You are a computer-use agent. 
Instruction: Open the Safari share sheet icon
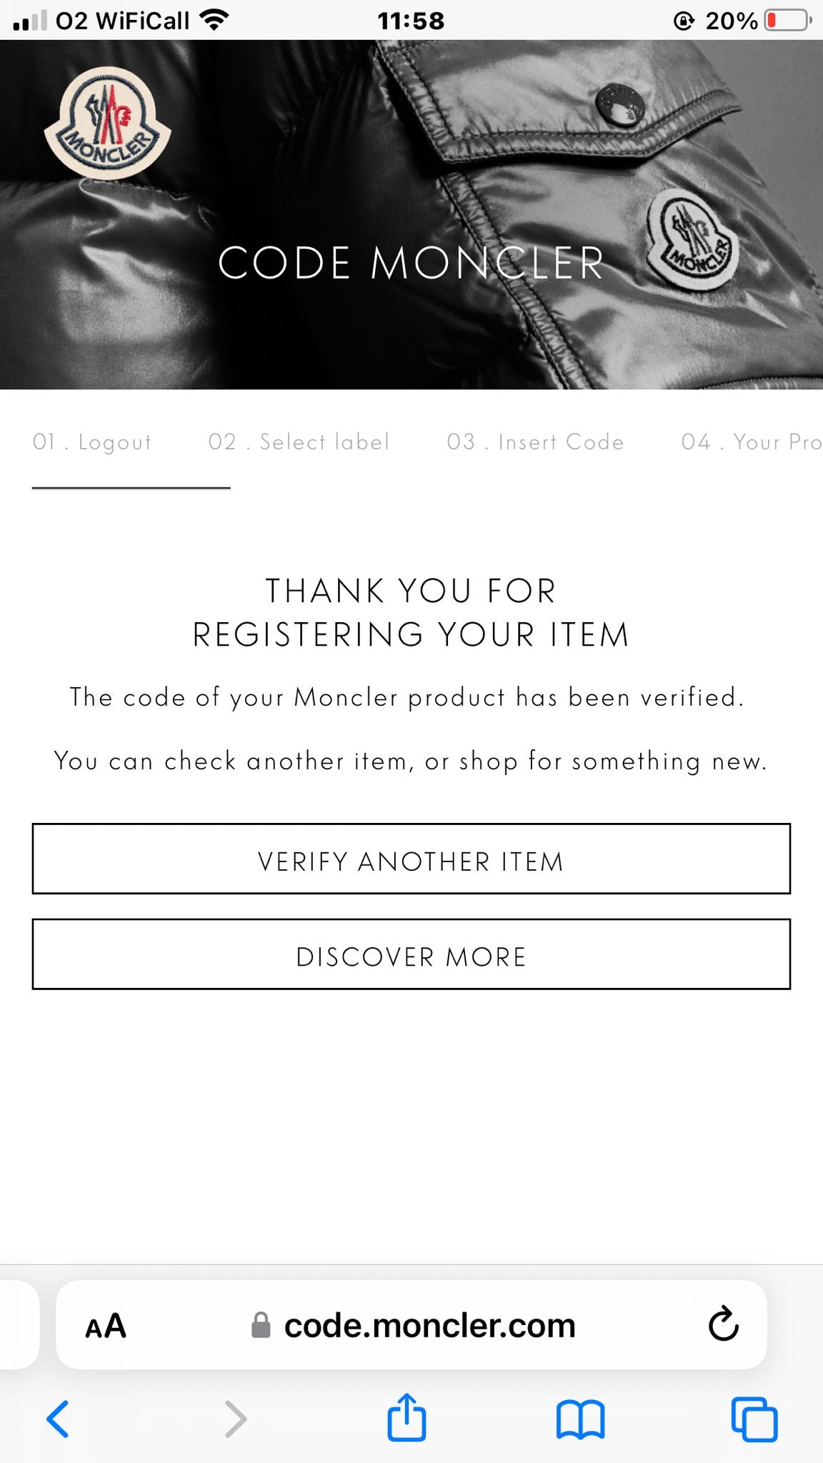(x=406, y=1417)
